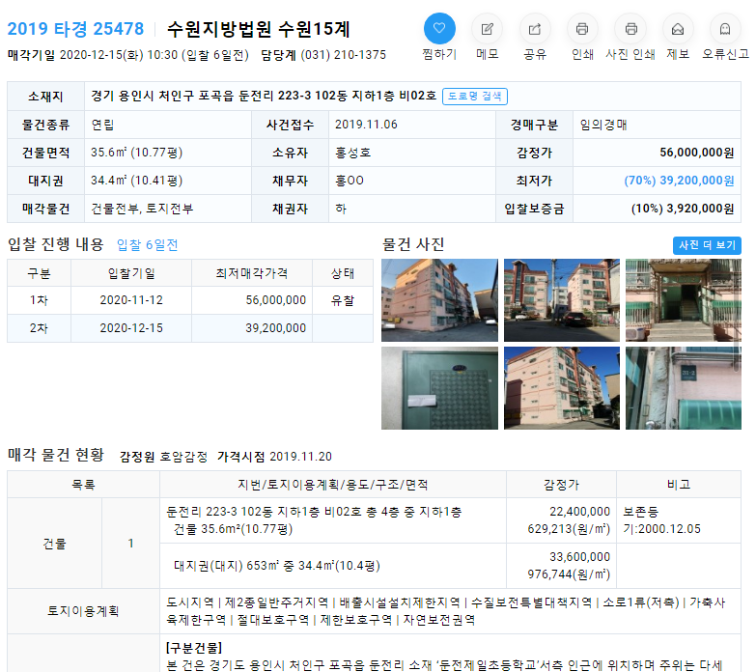Click bidding date 2020-12-15 in table
Viewport: 756px width, 672px height.
(131, 328)
